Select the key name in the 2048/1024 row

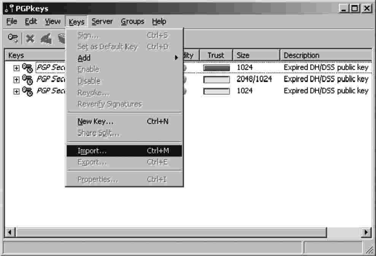point(51,79)
